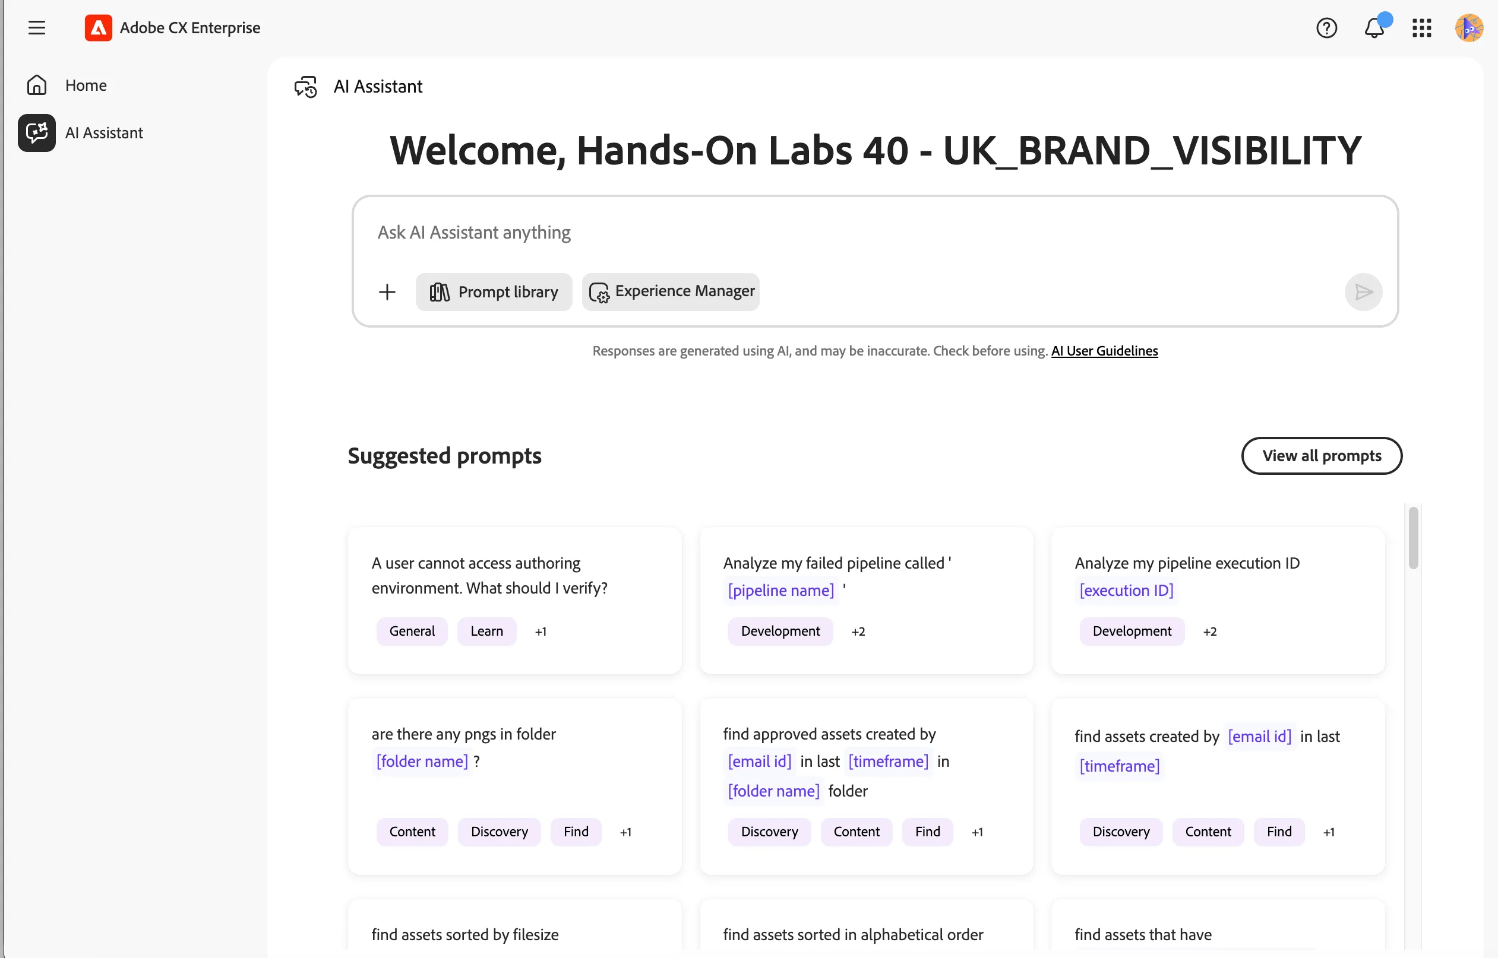Click View all prompts button

[1322, 456]
